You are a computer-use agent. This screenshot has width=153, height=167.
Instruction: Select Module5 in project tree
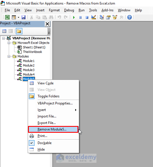click(x=29, y=79)
